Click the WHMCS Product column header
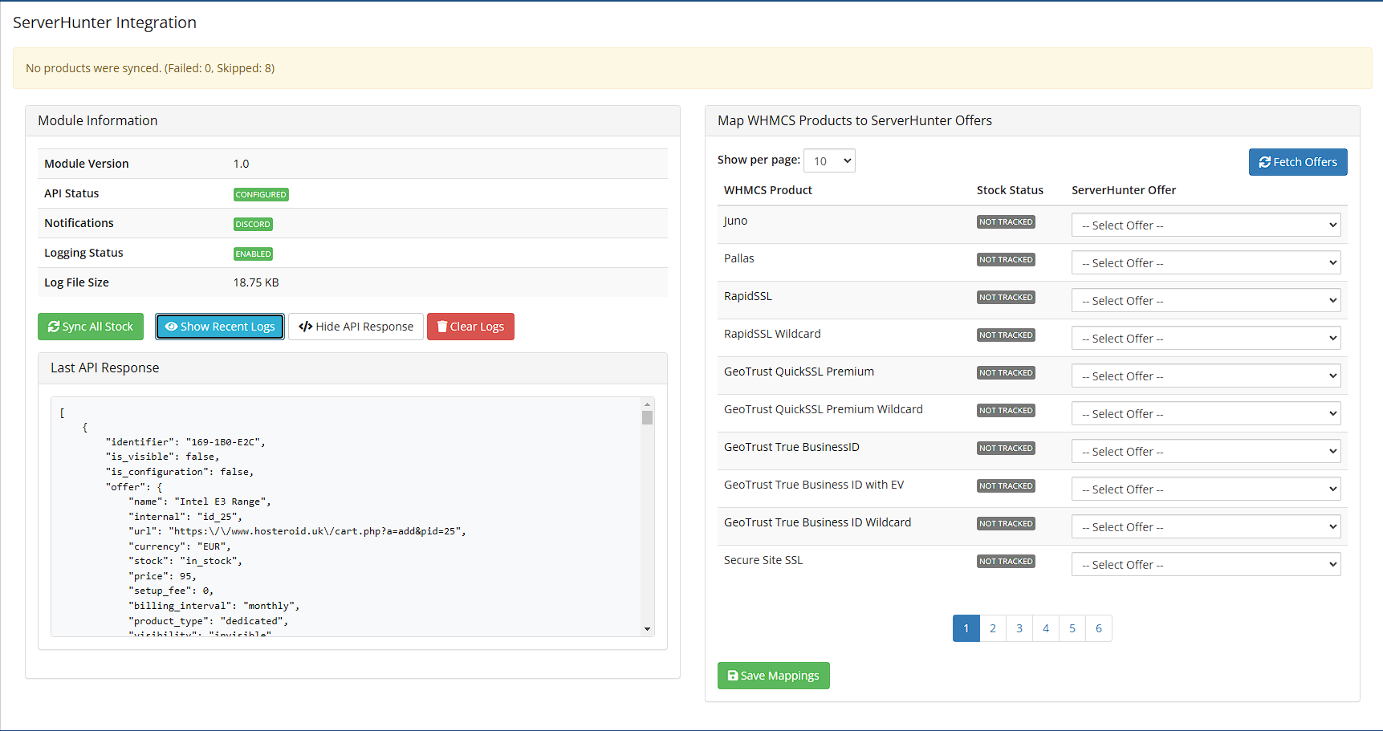This screenshot has height=731, width=1383. click(x=768, y=190)
